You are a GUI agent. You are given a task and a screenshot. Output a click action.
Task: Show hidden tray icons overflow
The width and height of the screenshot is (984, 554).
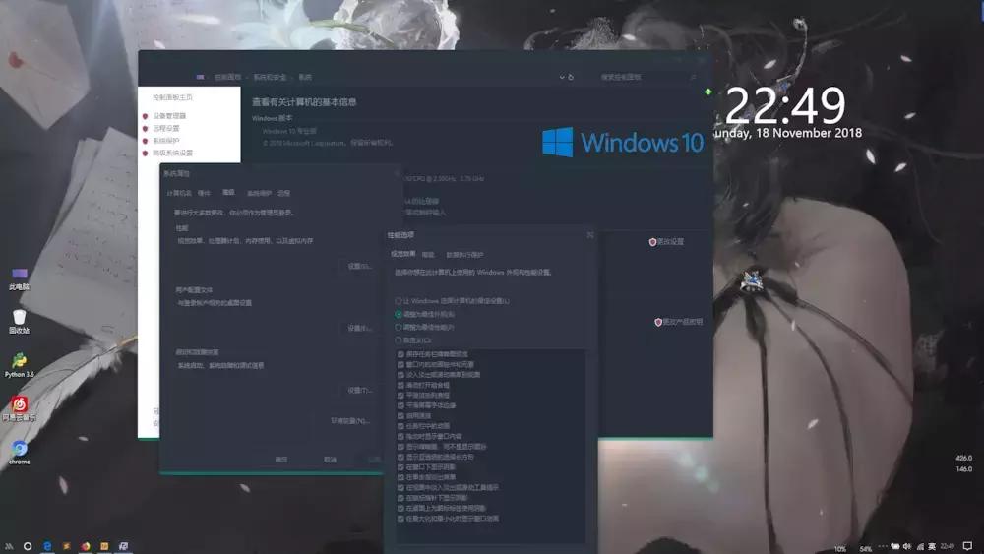[x=883, y=546]
